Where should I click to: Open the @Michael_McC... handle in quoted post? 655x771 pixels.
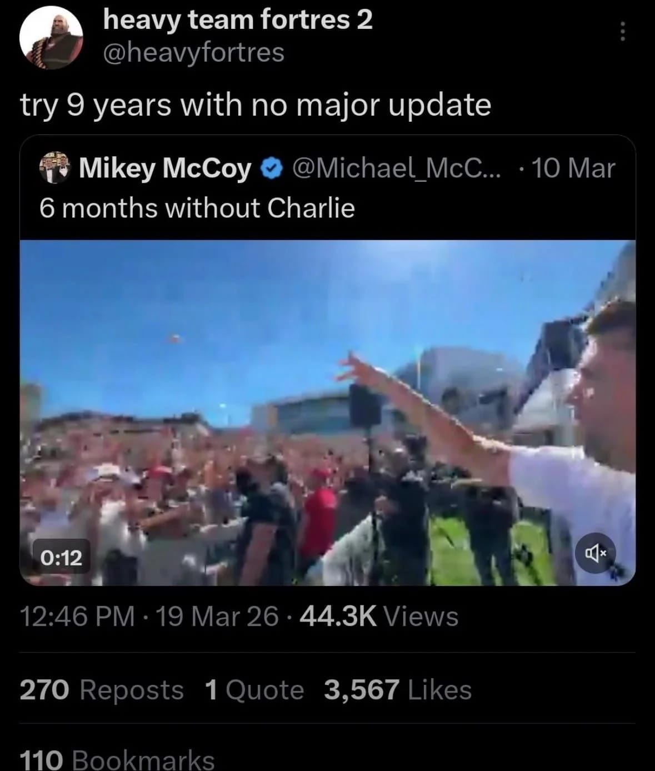click(396, 168)
